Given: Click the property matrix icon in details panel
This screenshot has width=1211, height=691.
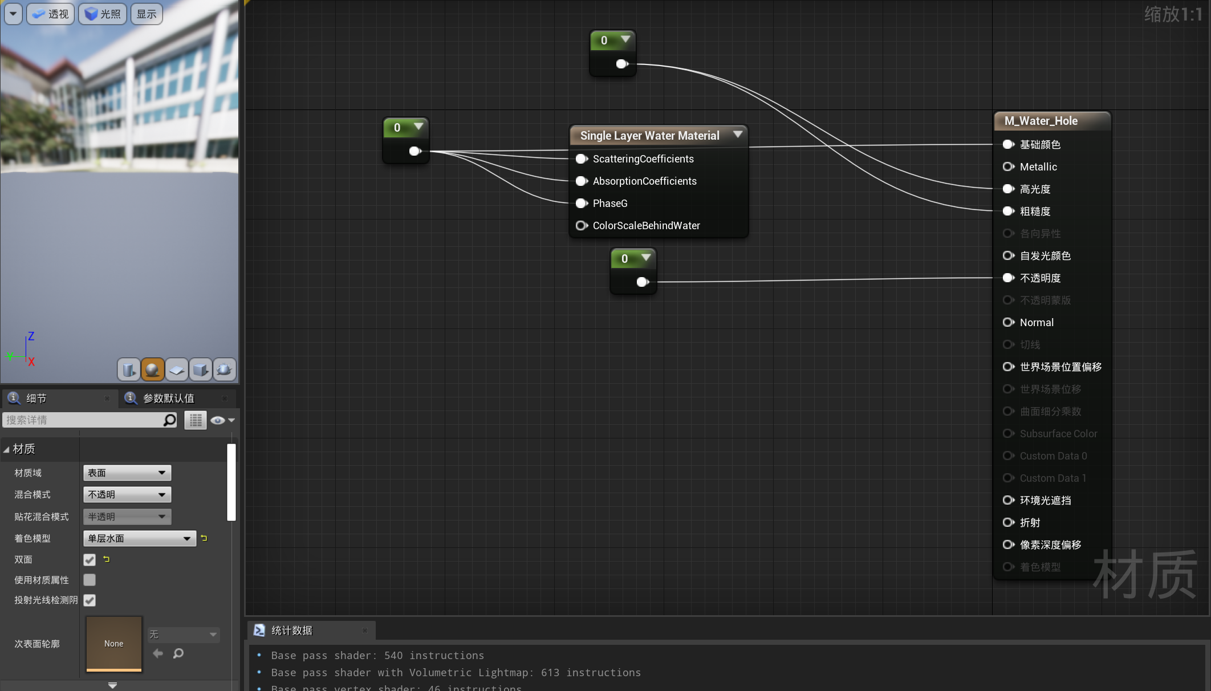Looking at the screenshot, I should point(196,420).
